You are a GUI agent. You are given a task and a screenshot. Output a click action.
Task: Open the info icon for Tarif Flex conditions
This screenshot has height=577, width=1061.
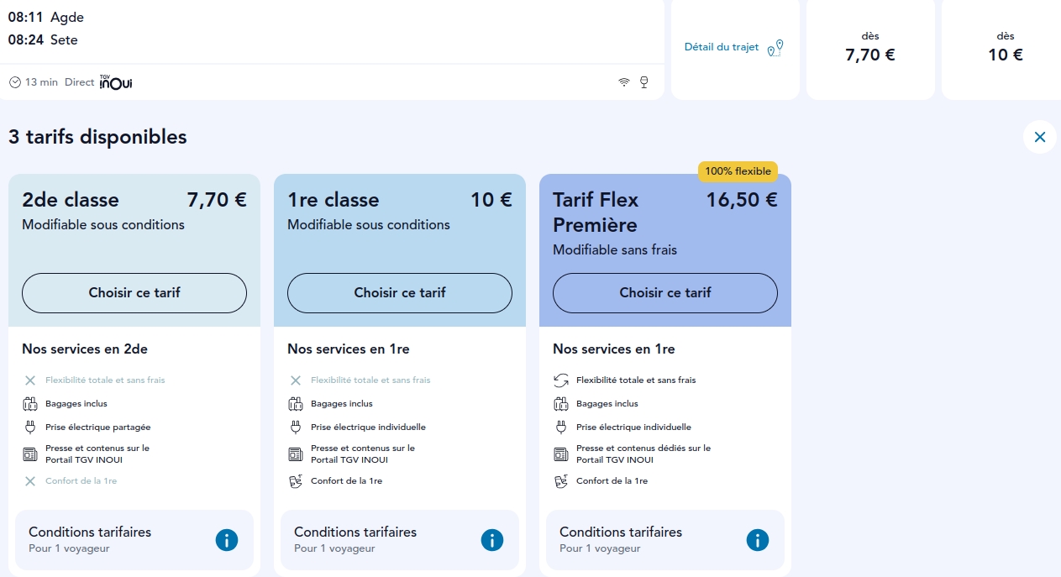[x=757, y=540]
